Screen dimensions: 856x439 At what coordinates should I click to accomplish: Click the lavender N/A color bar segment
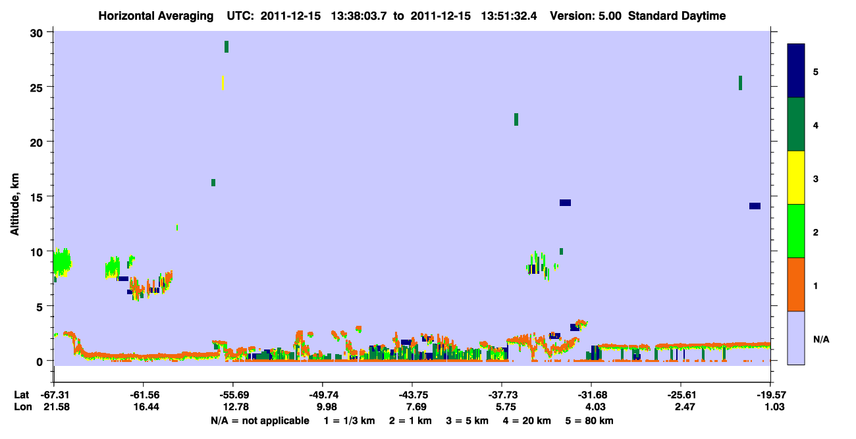[x=796, y=338]
